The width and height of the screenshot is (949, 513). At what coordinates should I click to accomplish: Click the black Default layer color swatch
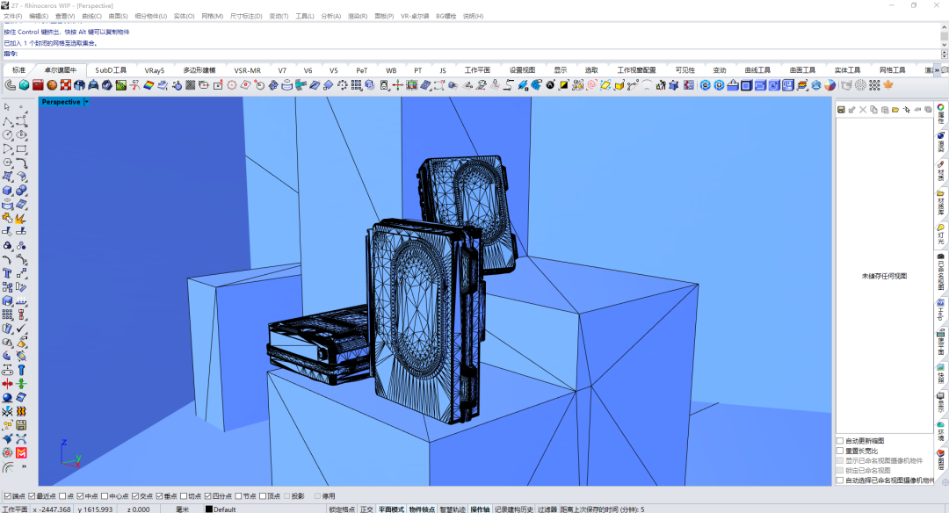(x=209, y=509)
